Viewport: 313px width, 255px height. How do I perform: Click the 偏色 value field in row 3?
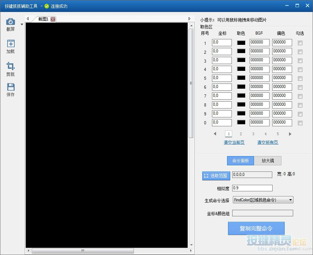tap(282, 60)
